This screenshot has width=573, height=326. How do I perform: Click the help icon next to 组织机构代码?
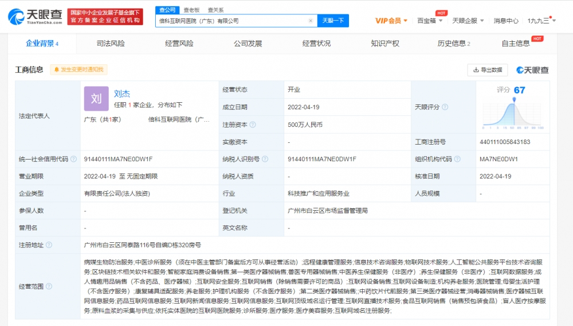pos(457,159)
